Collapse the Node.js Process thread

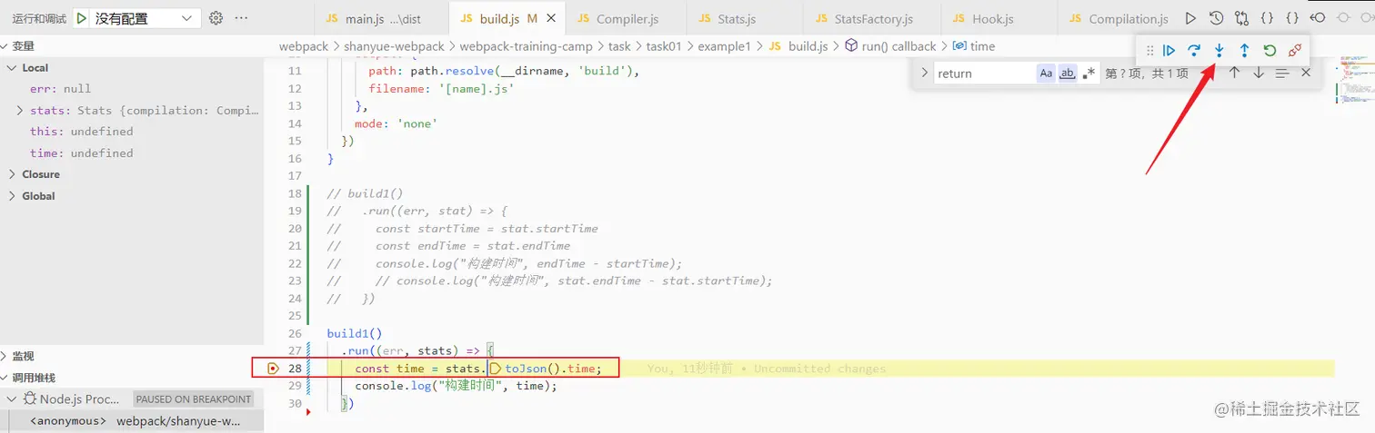coord(12,399)
